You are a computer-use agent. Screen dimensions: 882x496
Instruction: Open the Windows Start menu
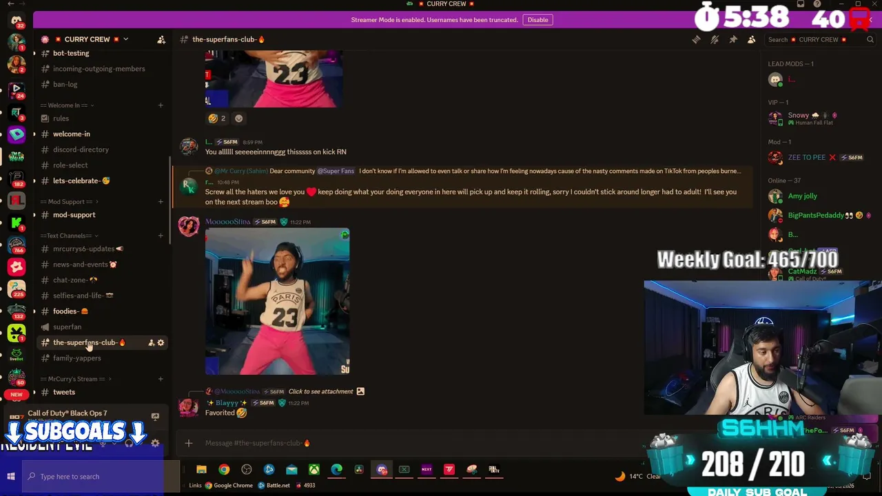pyautogui.click(x=11, y=477)
